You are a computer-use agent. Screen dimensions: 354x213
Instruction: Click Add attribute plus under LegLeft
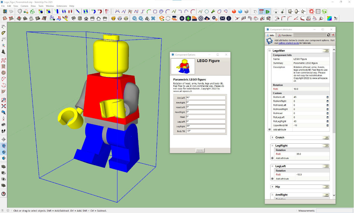click(272, 179)
